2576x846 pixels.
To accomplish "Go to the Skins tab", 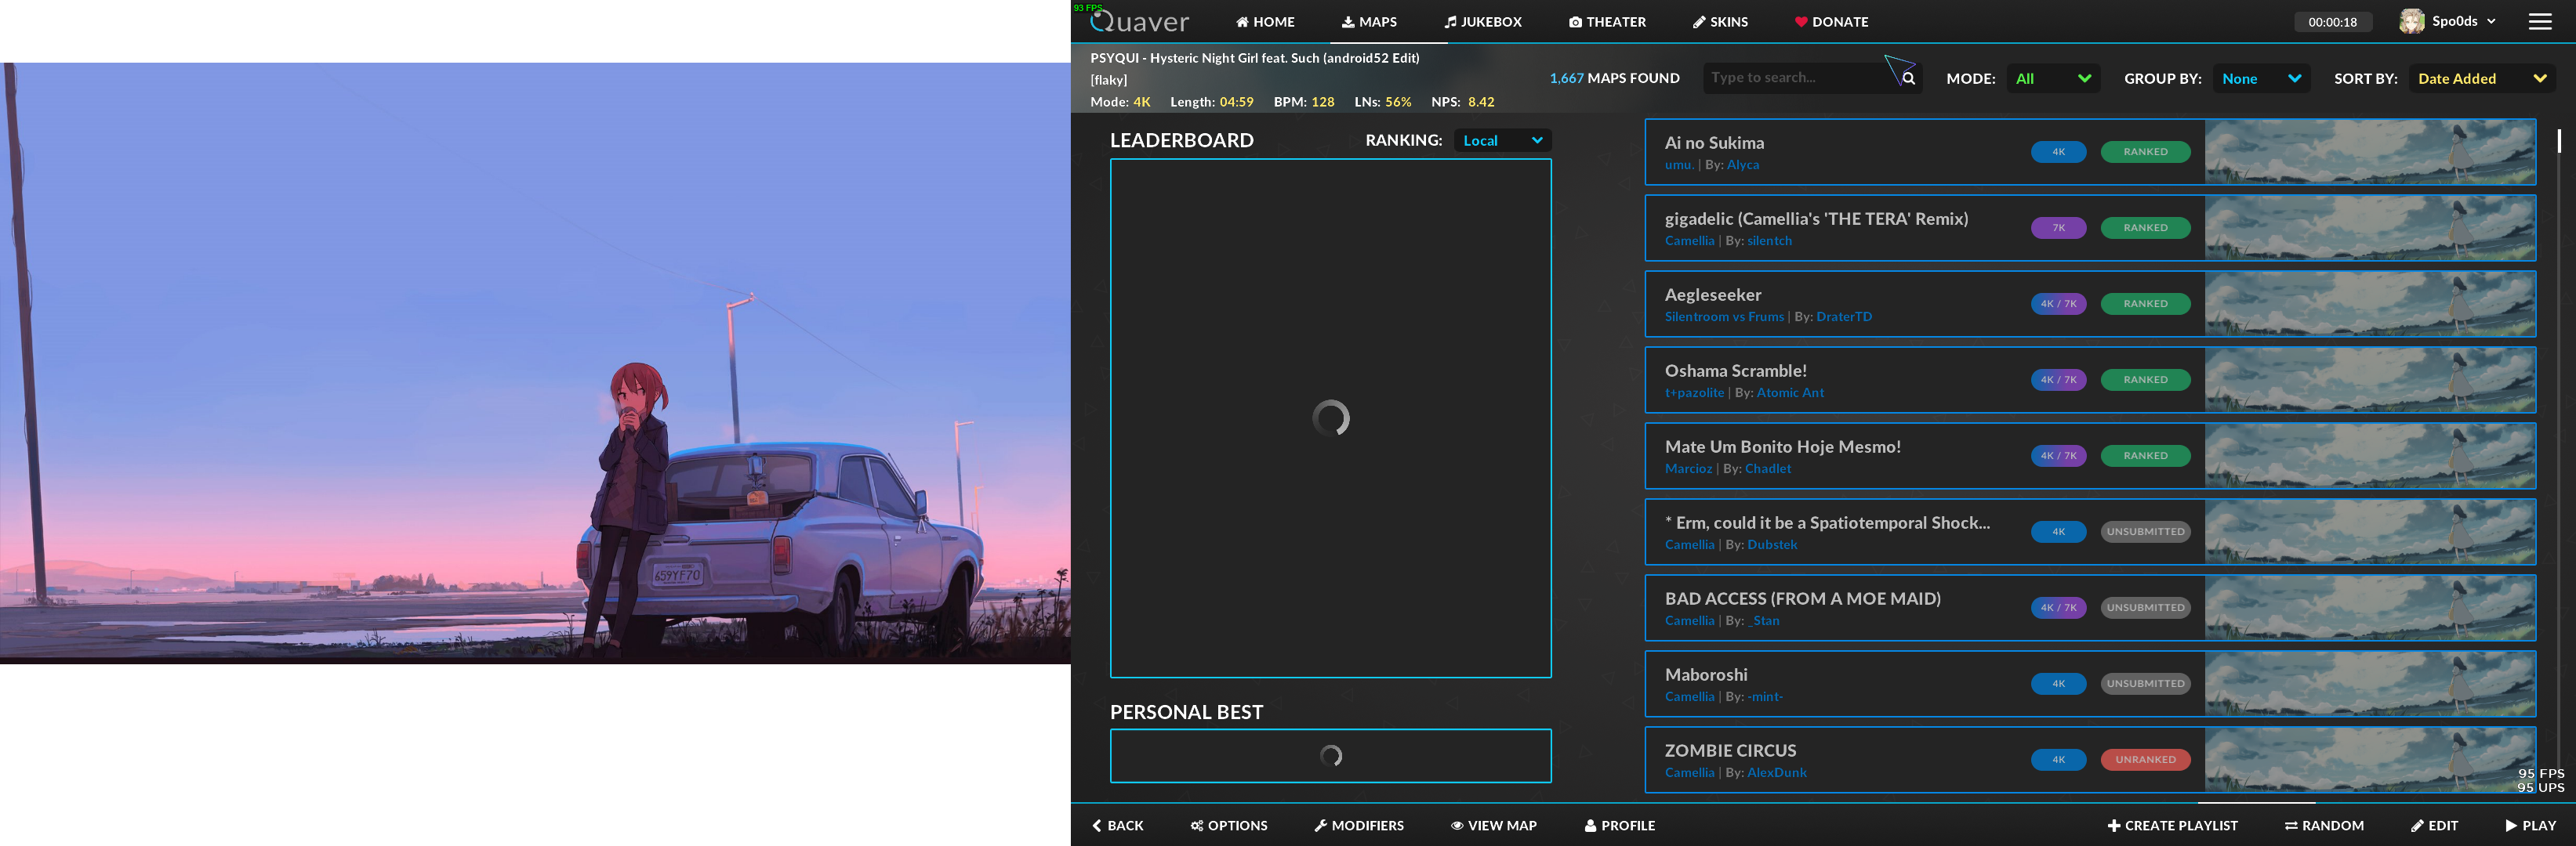I will point(1720,22).
